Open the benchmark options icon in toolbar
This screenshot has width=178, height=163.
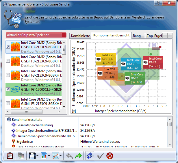tap(10, 156)
